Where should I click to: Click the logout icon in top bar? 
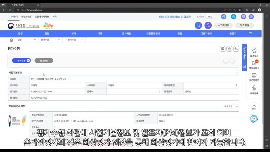point(223,17)
